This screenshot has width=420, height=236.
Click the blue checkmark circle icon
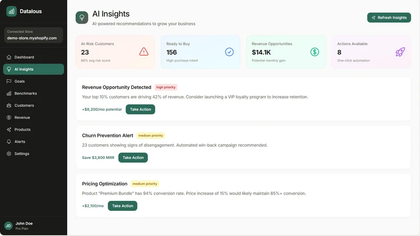click(x=229, y=51)
